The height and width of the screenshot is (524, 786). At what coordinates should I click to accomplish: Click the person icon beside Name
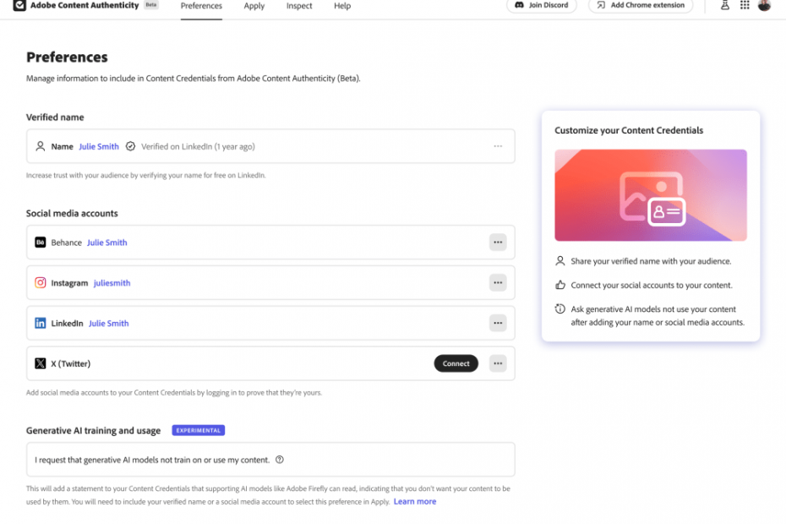tap(40, 146)
